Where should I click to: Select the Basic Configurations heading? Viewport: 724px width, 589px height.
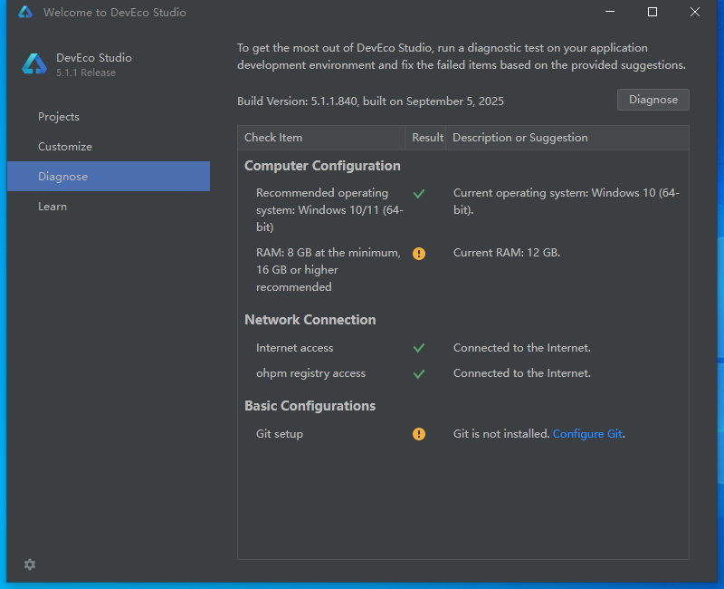point(310,406)
